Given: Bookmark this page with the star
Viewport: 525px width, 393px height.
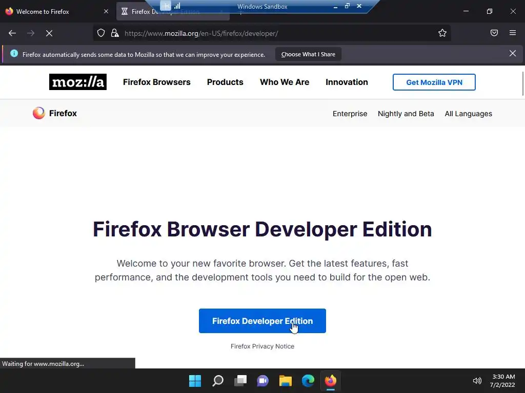Looking at the screenshot, I should click(x=442, y=33).
